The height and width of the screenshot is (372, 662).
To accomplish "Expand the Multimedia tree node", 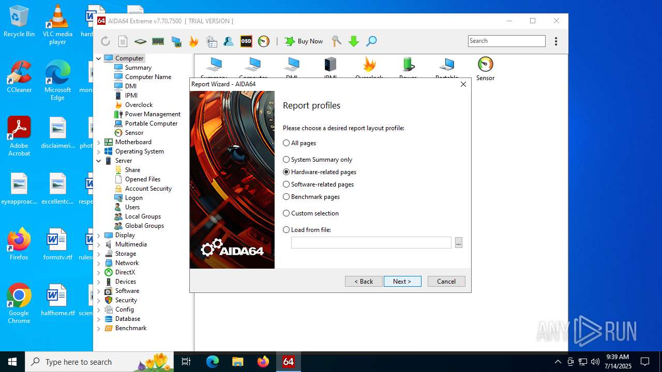I will pos(99,244).
